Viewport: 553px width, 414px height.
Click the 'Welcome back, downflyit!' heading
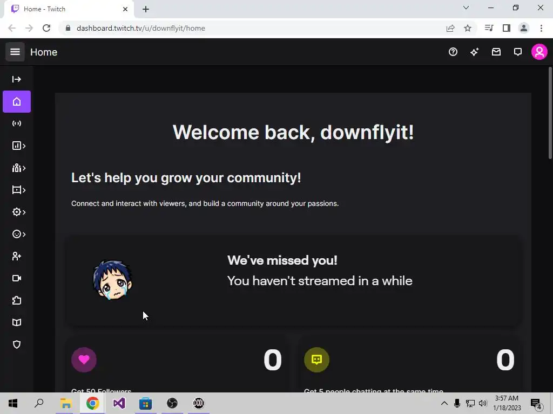point(293,133)
